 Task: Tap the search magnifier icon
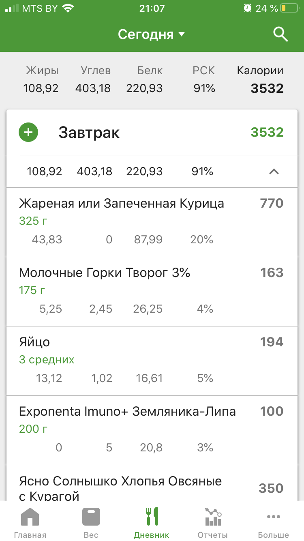(280, 35)
